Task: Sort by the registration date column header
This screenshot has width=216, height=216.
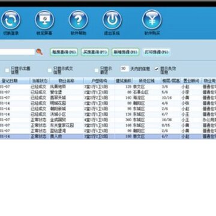Action: click(x=15, y=81)
